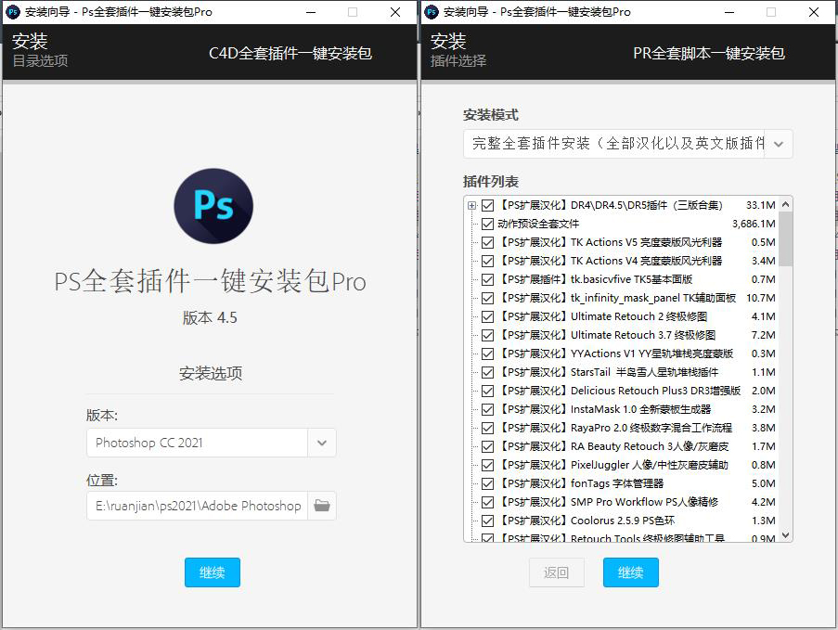Toggle SMP Pro Workflow checkbox

coord(487,502)
